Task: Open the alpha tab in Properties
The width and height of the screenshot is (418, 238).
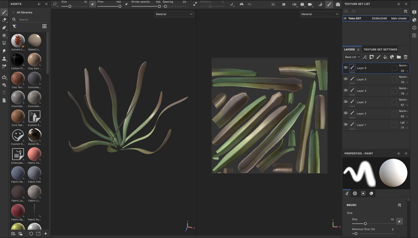Action: pyautogui.click(x=355, y=193)
